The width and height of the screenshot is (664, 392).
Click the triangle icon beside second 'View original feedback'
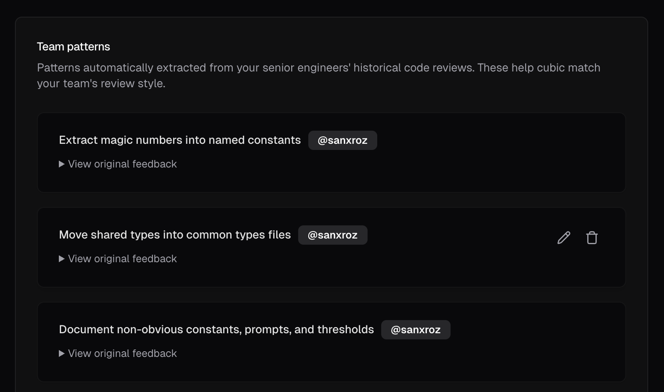click(61, 258)
